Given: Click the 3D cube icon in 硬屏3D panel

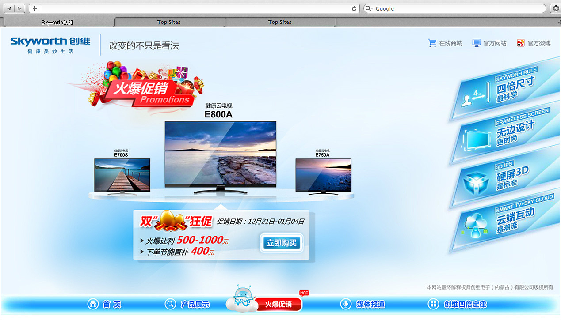Looking at the screenshot, I should [x=476, y=182].
